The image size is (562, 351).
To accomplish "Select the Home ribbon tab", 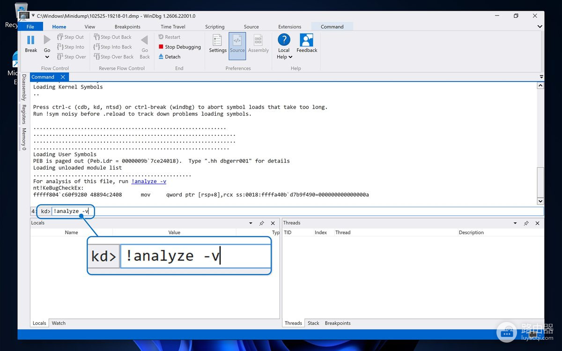I will (x=59, y=27).
